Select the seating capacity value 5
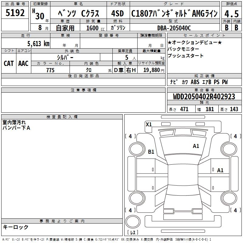The height and width of the screenshot is (243, 243). pos(127,57)
